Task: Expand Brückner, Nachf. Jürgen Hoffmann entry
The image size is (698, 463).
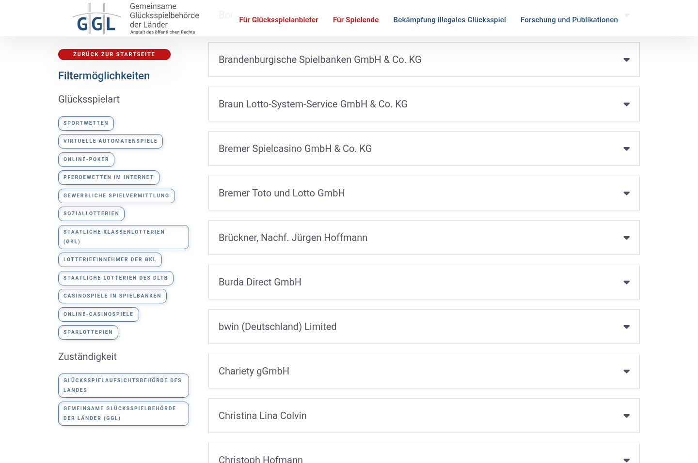Action: tap(424, 238)
